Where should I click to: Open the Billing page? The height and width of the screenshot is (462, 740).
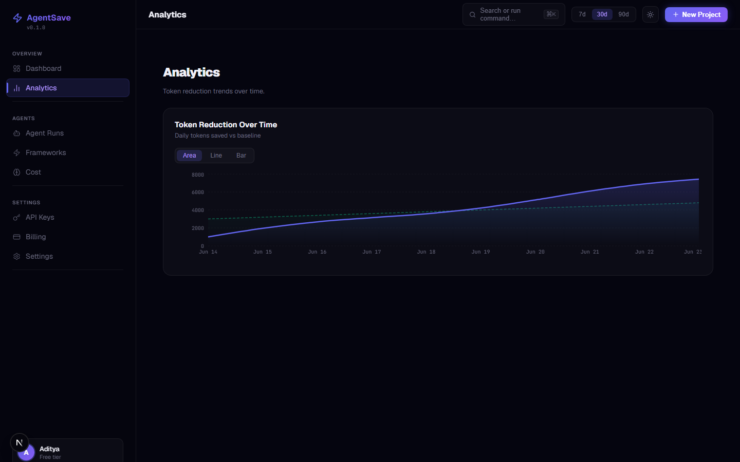pos(68,237)
